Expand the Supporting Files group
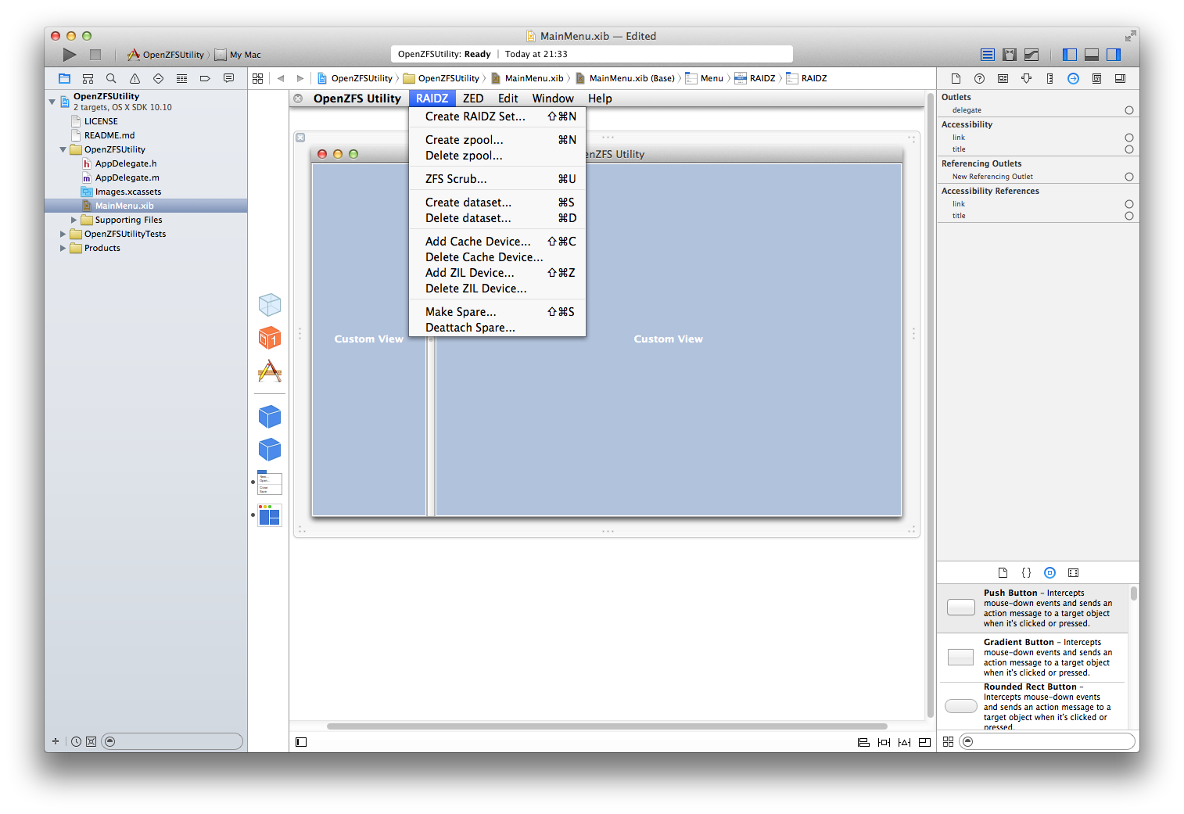 pyautogui.click(x=74, y=220)
